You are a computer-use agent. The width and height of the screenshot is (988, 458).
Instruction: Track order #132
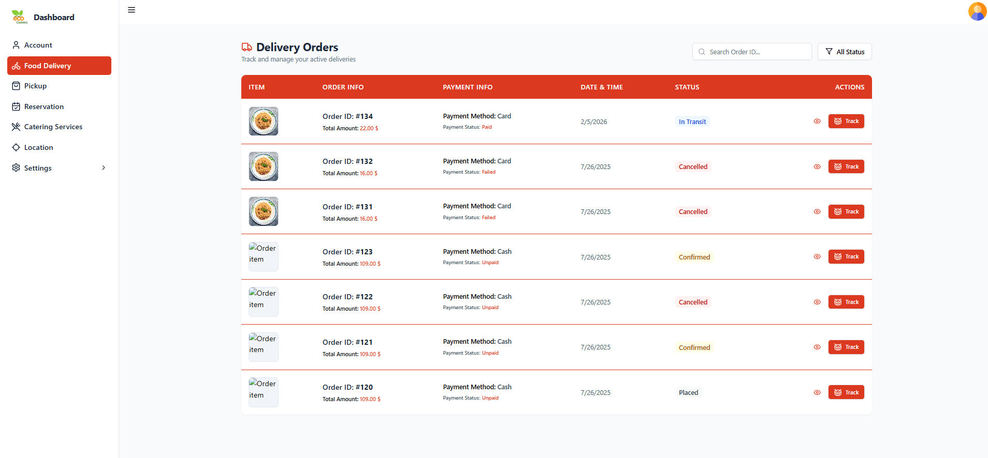tap(846, 166)
